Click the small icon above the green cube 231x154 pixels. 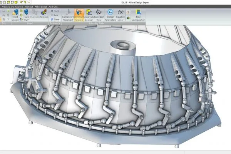pyautogui.click(x=128, y=12)
